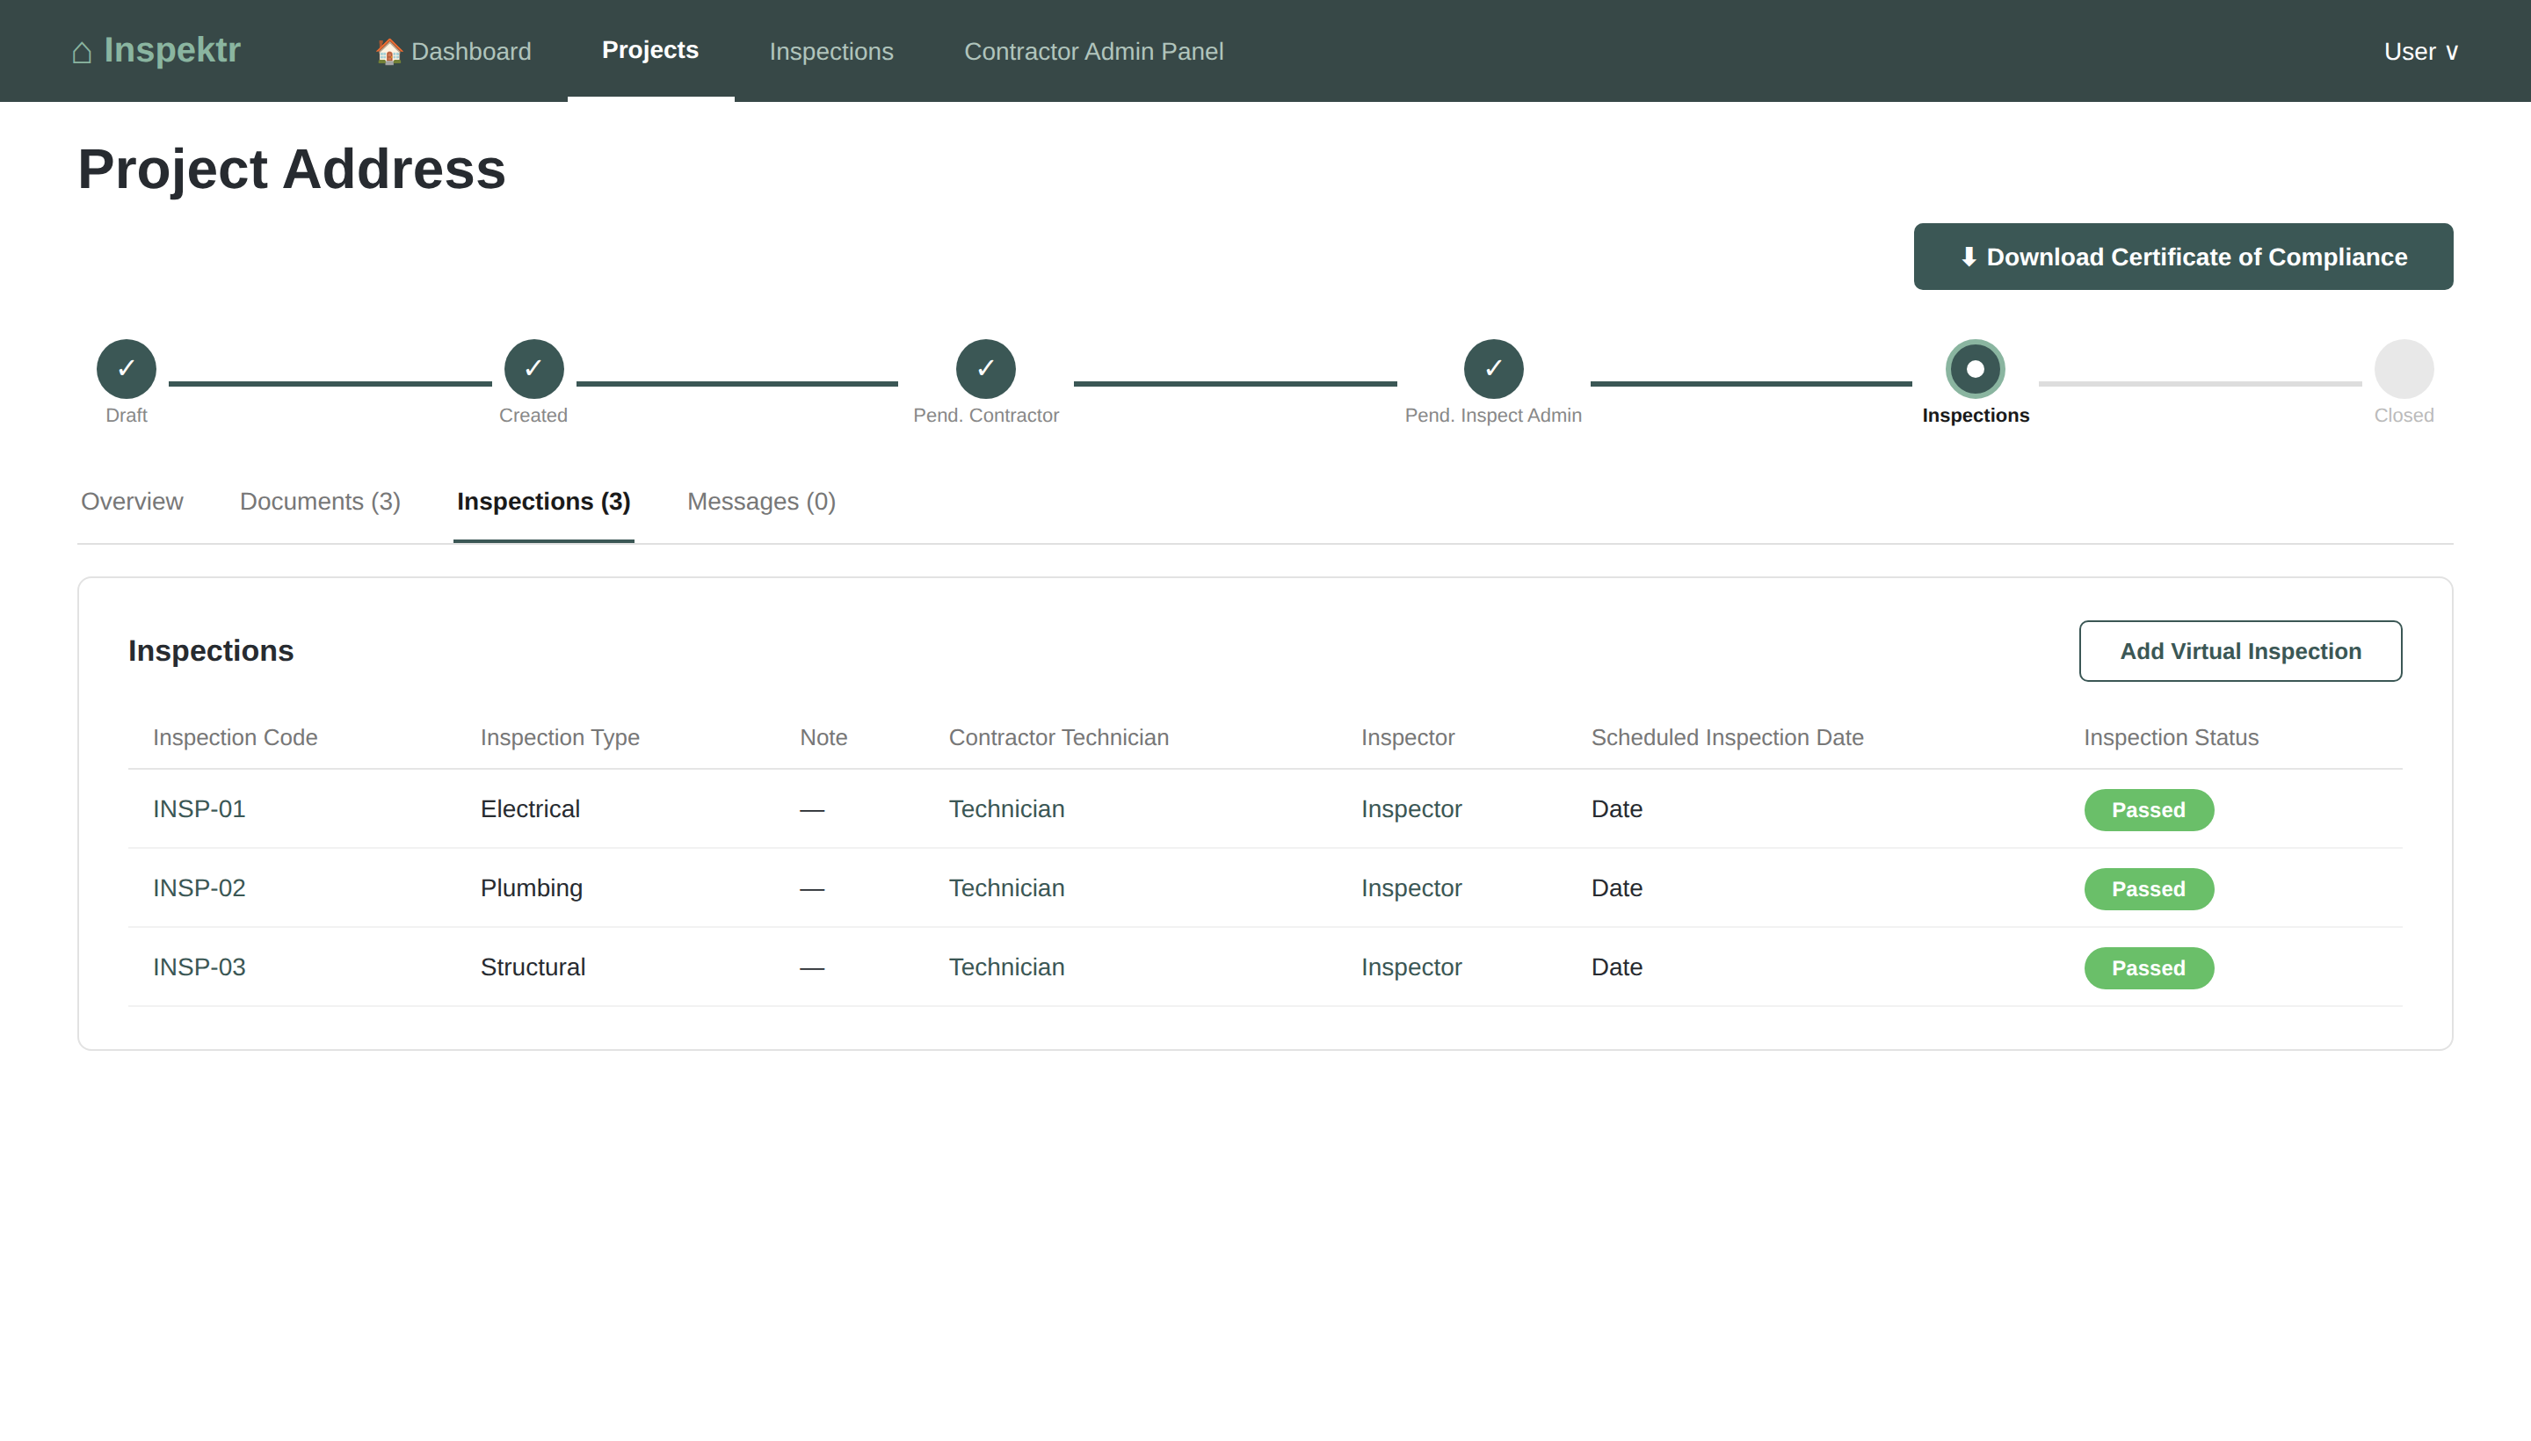Open Dashboard via the house icon
The height and width of the screenshot is (1441, 2531).
click(389, 52)
